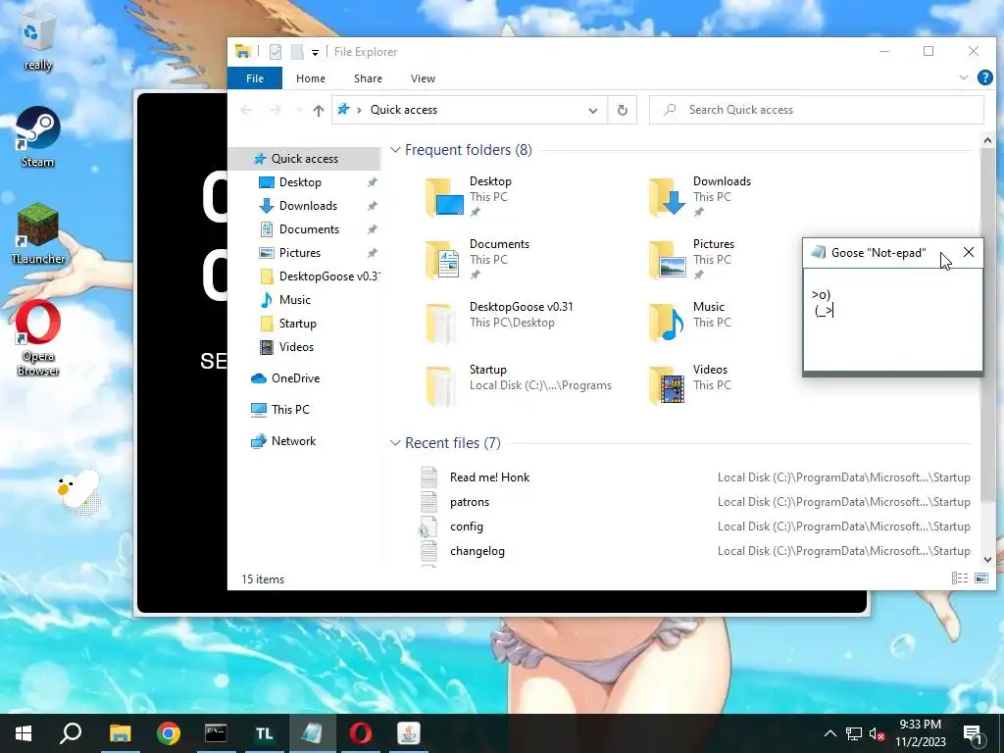Open File Explorer help icon
The image size is (1004, 753).
[x=984, y=77]
